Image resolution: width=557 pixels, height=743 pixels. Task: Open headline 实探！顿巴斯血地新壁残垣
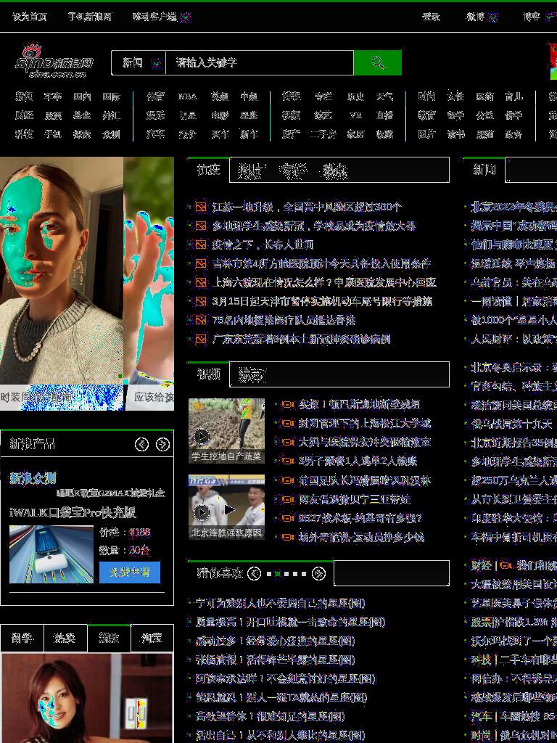[359, 404]
